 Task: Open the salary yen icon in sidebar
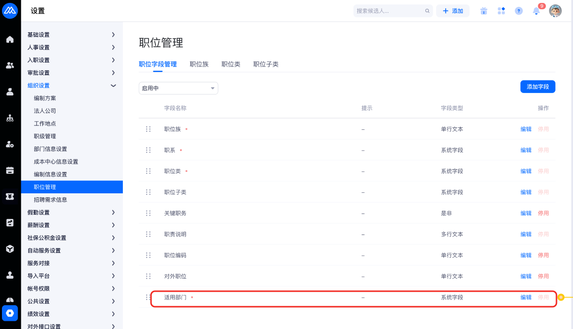pyautogui.click(x=10, y=196)
